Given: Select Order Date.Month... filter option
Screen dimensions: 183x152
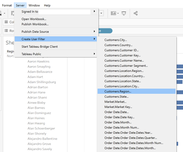Looking at the screenshot, I should 118,122.
